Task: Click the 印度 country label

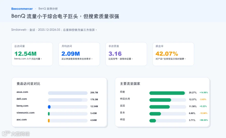Action: [x=123, y=92]
